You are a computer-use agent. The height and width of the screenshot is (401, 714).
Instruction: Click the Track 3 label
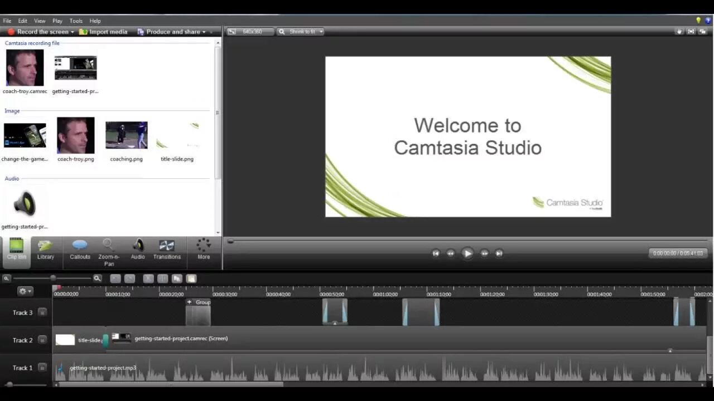(x=23, y=312)
